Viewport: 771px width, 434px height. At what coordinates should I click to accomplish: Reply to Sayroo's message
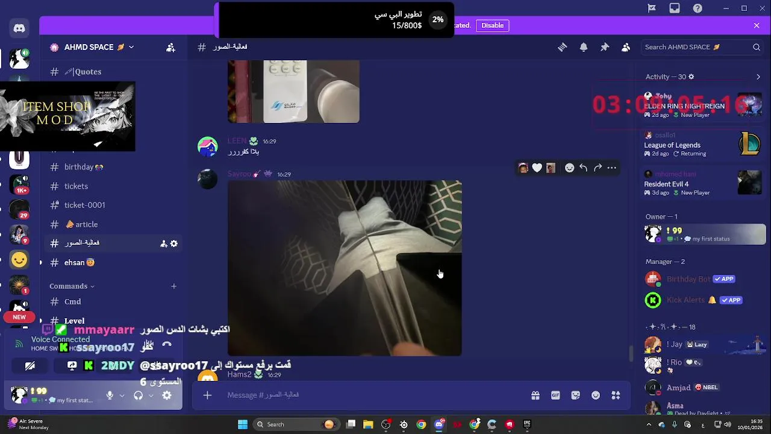pyautogui.click(x=583, y=168)
